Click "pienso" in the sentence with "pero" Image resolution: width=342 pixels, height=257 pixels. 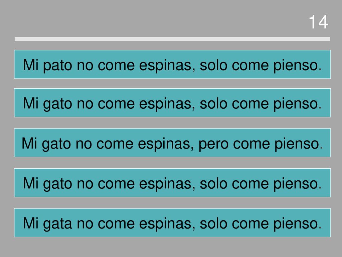[297, 144]
